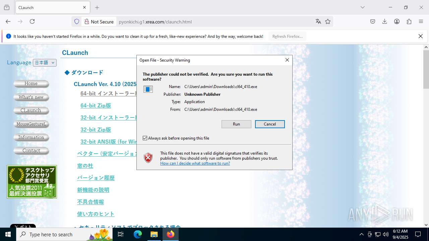This screenshot has width=429, height=241.
Task: Open the recent browsing tab overview icon
Action: pos(7,7)
